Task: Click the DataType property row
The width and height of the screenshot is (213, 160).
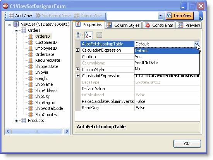Action: [140, 82]
